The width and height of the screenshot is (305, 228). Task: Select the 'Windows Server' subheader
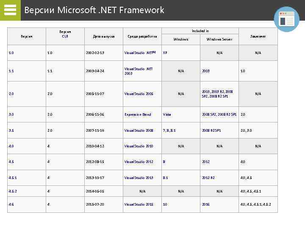pos(219,39)
